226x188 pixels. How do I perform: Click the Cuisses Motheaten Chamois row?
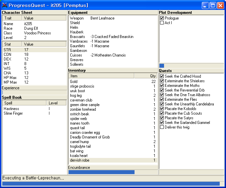pyautogui.click(x=113, y=55)
